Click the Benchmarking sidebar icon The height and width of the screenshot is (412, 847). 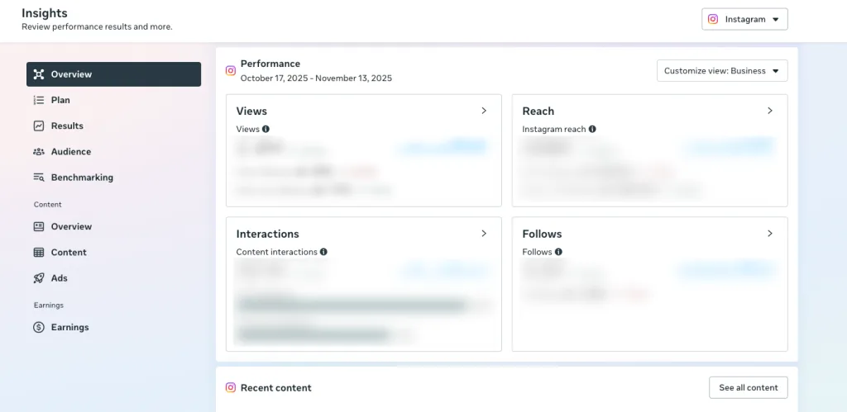tap(39, 178)
